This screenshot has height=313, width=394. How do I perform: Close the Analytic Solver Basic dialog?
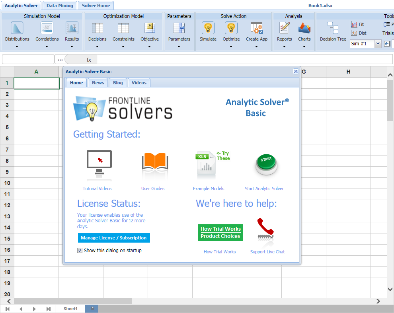pos(296,72)
